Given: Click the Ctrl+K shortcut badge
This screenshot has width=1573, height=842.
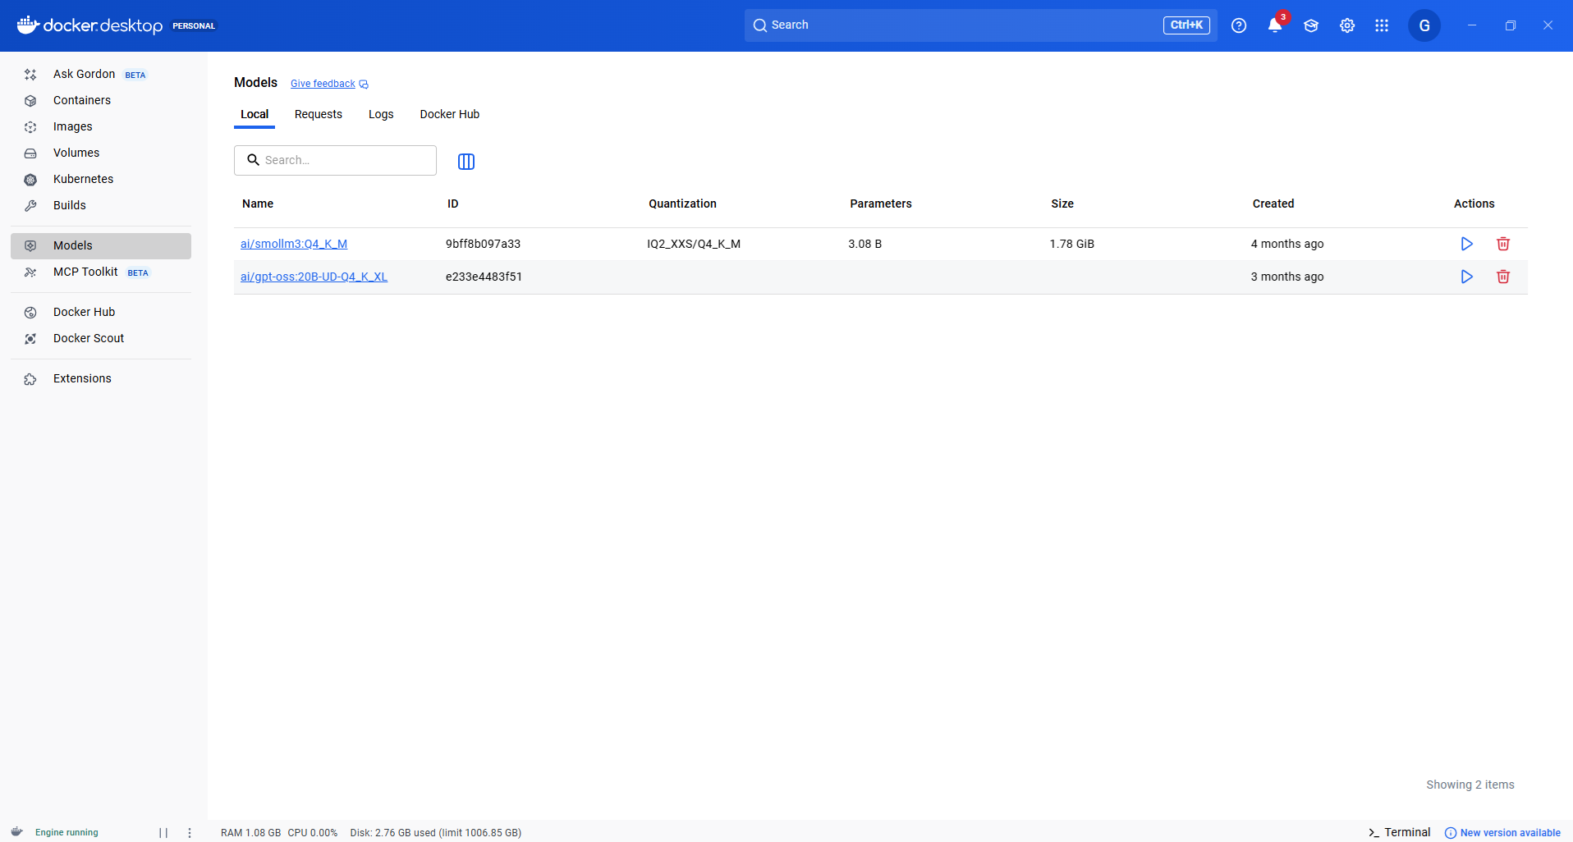Looking at the screenshot, I should (x=1186, y=25).
